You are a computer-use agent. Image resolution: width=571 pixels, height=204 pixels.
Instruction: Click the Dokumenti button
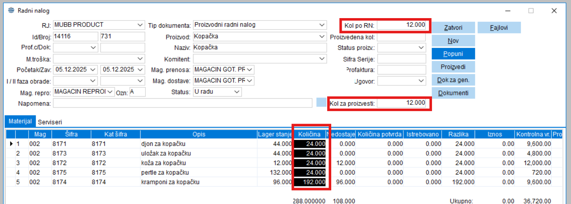(453, 93)
